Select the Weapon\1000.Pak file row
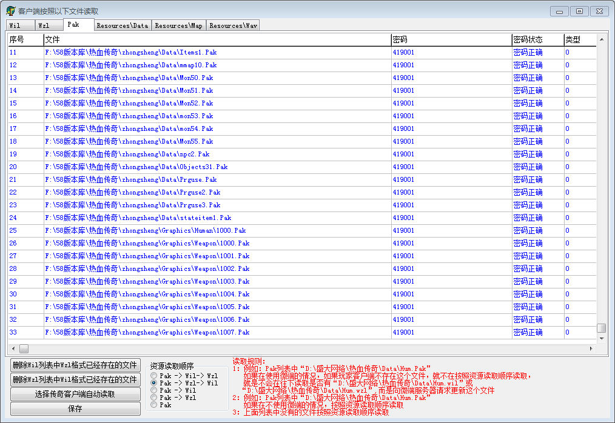 [302, 244]
